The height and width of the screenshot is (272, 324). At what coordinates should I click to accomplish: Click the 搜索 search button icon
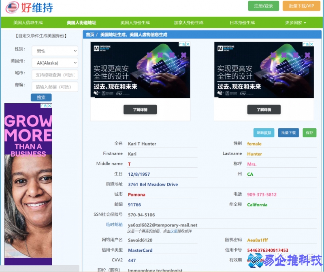[x=40, y=97]
